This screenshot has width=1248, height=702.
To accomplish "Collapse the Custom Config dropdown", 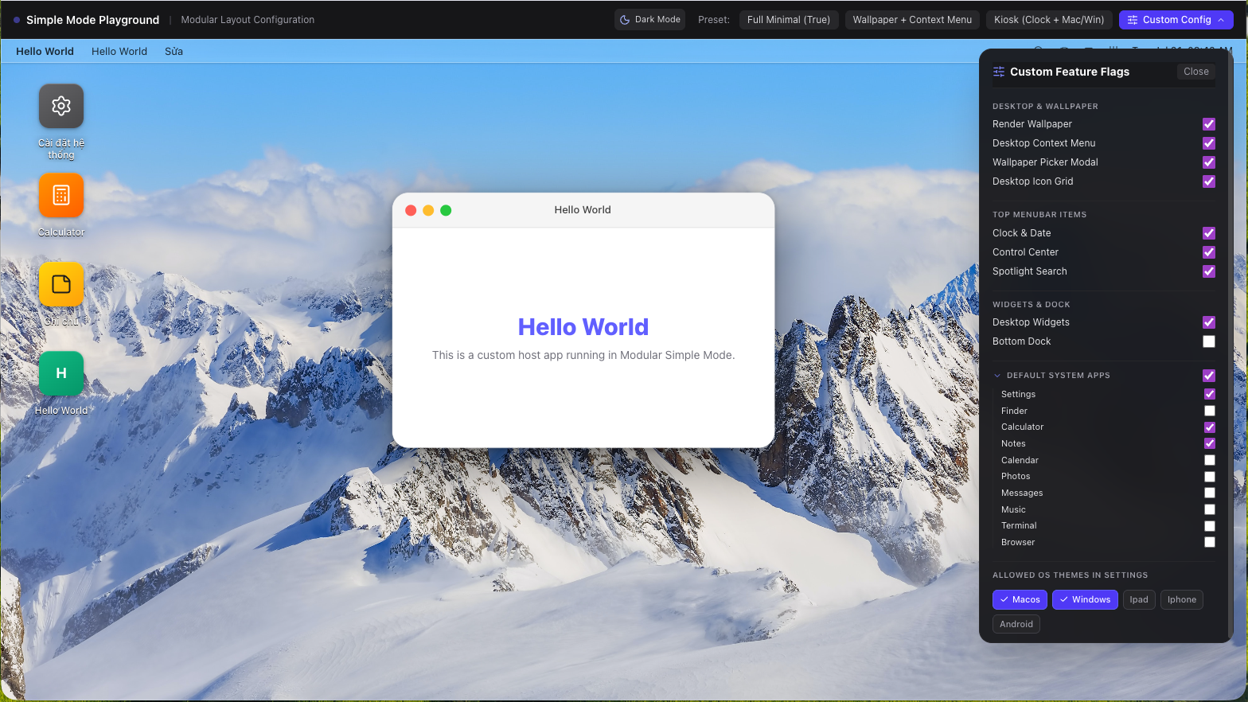I will [1176, 20].
